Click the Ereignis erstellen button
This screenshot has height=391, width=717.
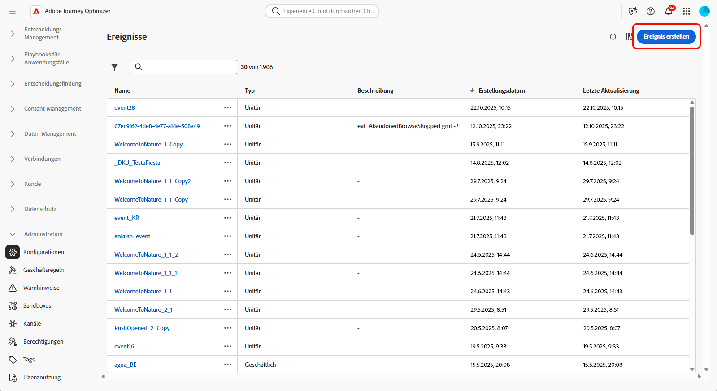(x=666, y=37)
